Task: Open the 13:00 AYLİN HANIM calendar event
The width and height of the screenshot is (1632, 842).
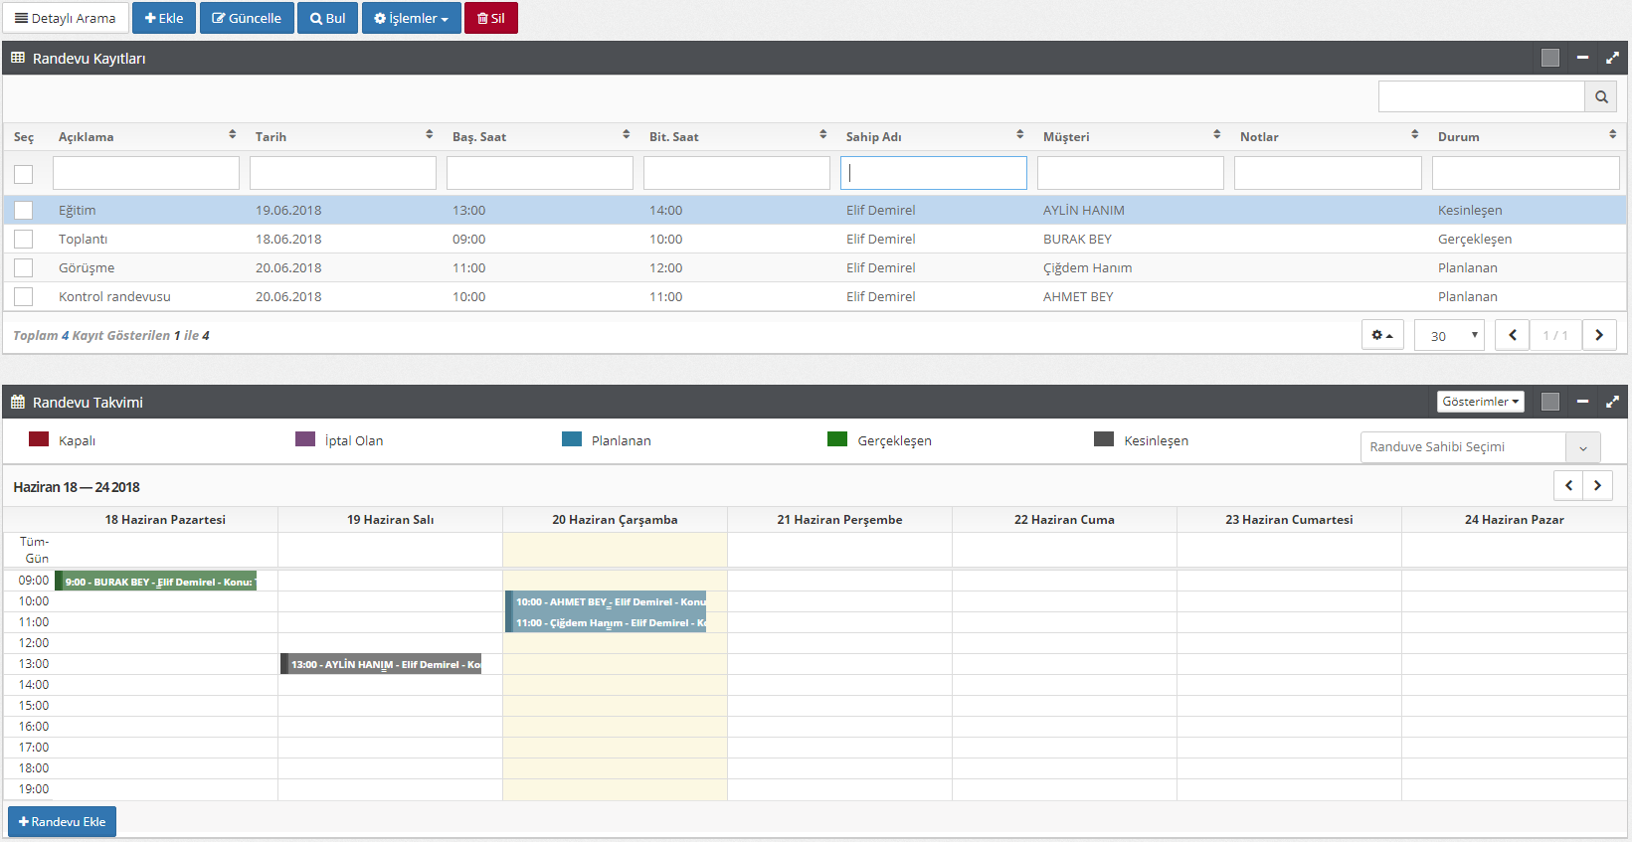Action: pyautogui.click(x=382, y=664)
